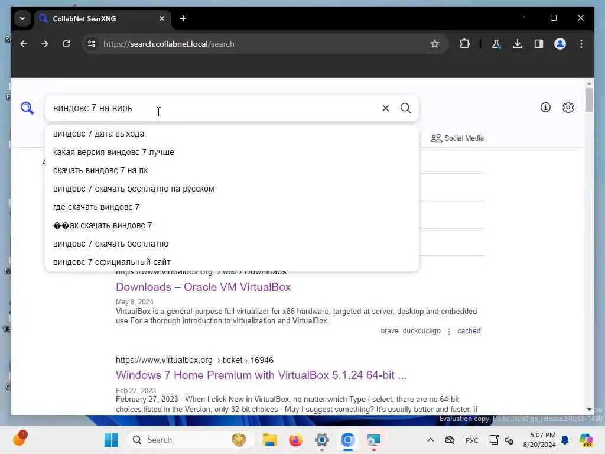Open cached version of Downloads result
The image size is (605, 454).
tap(469, 331)
